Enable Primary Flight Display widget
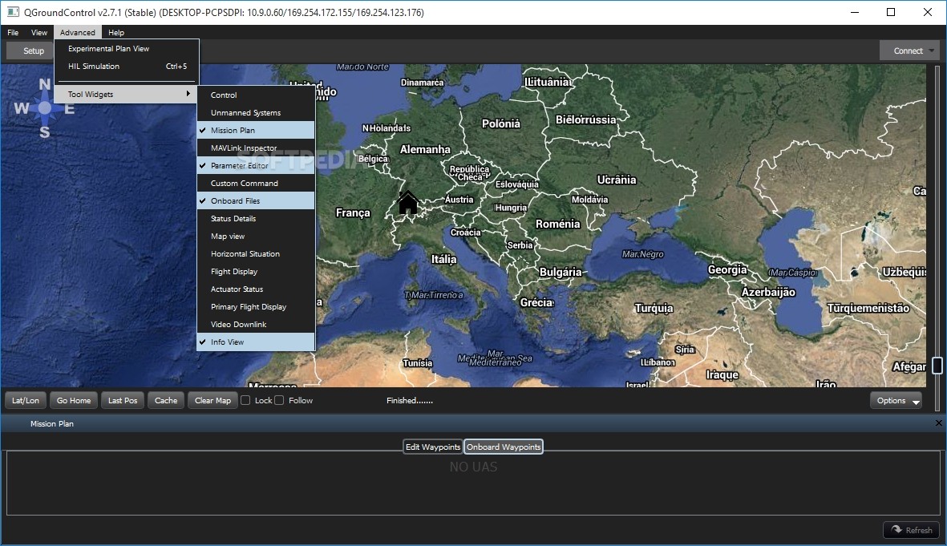 pos(256,307)
